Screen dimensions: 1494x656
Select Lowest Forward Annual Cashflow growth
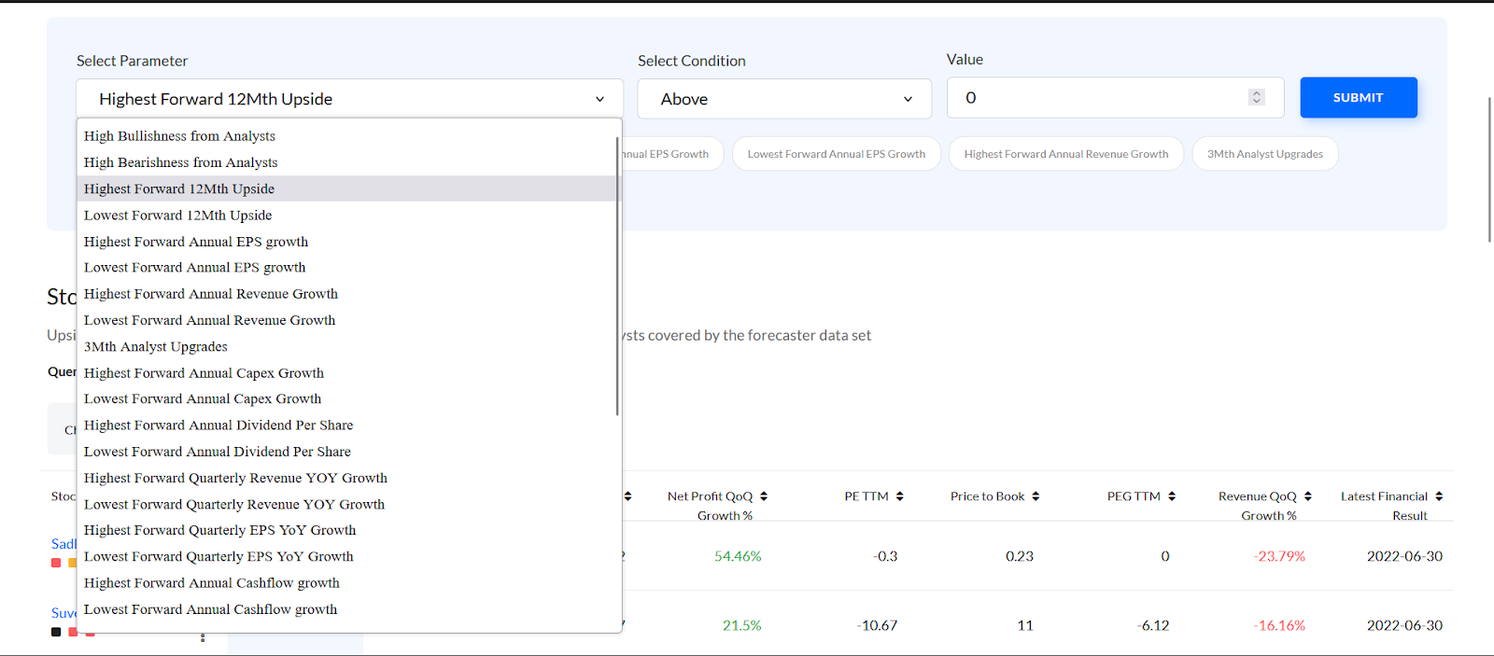coord(210,609)
